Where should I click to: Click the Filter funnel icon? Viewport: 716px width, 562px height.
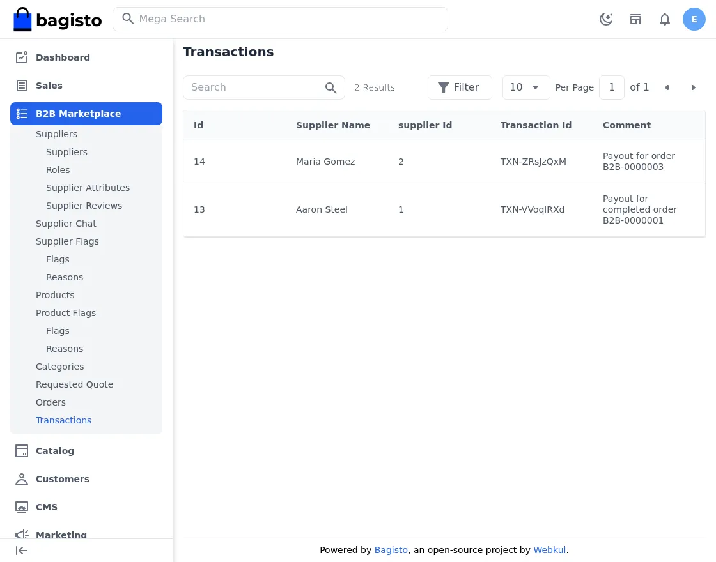tap(444, 87)
